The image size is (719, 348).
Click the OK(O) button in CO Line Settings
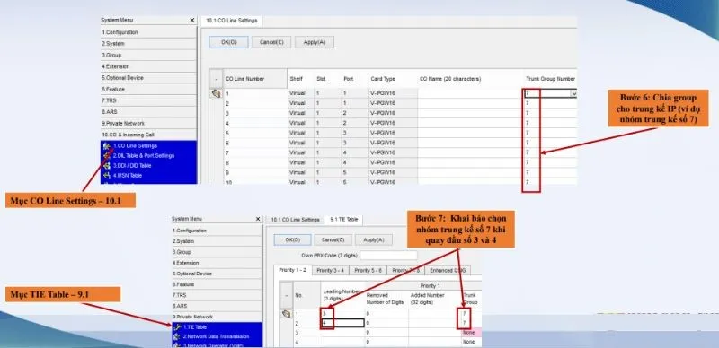point(228,42)
